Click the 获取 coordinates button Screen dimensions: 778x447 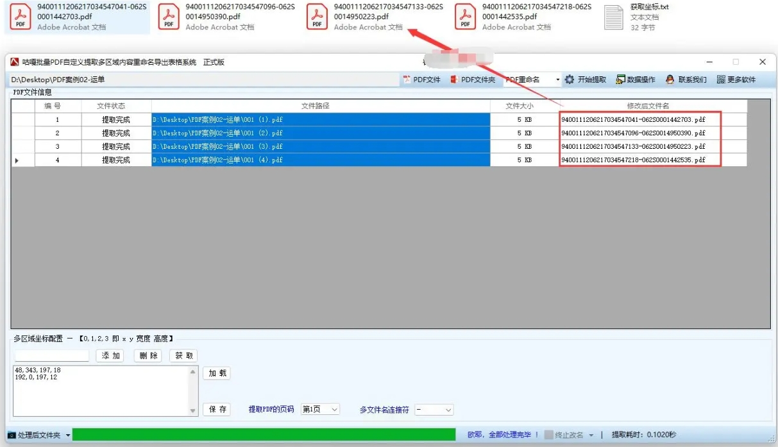click(x=183, y=356)
